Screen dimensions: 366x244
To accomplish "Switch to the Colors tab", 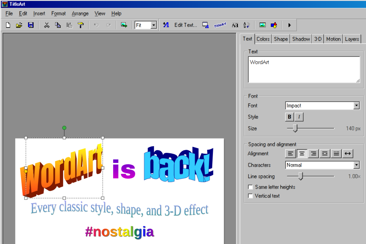I will click(x=263, y=39).
